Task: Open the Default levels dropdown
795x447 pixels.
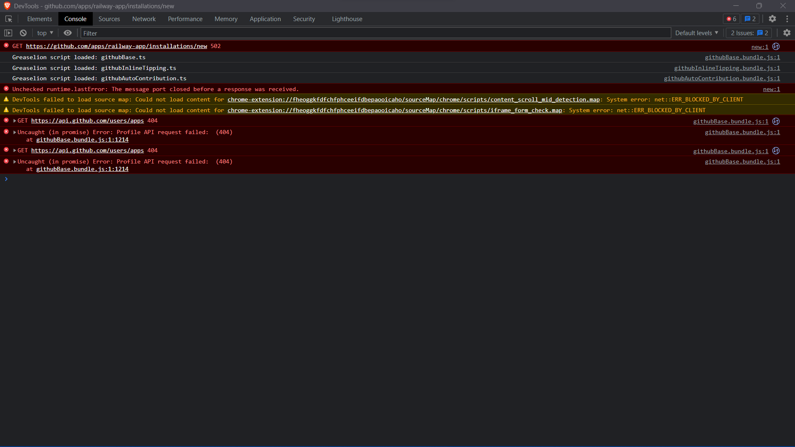Action: click(x=697, y=33)
